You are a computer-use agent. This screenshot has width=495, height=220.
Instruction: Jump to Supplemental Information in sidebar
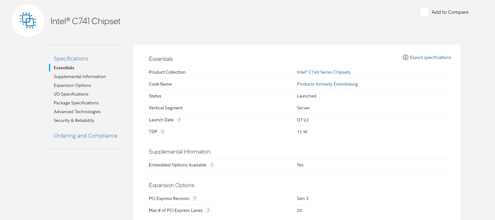click(x=80, y=76)
